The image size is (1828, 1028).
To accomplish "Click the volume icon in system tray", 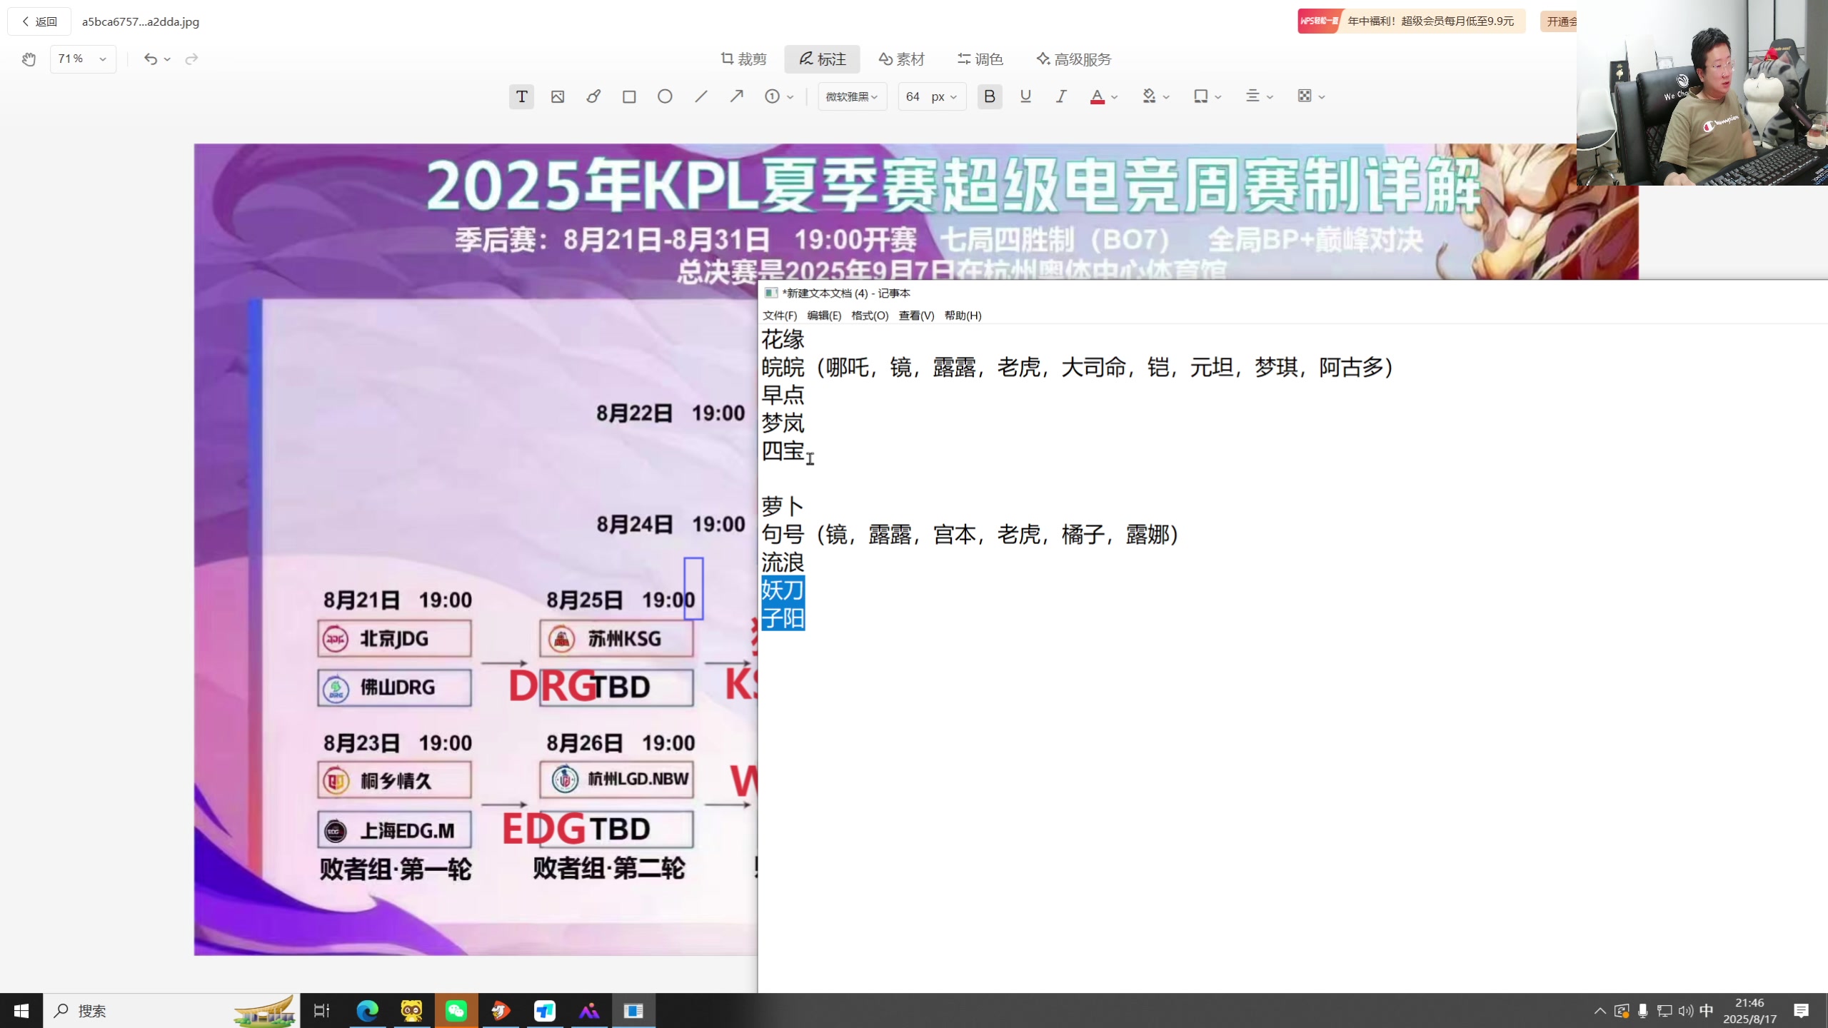I will 1686,1011.
